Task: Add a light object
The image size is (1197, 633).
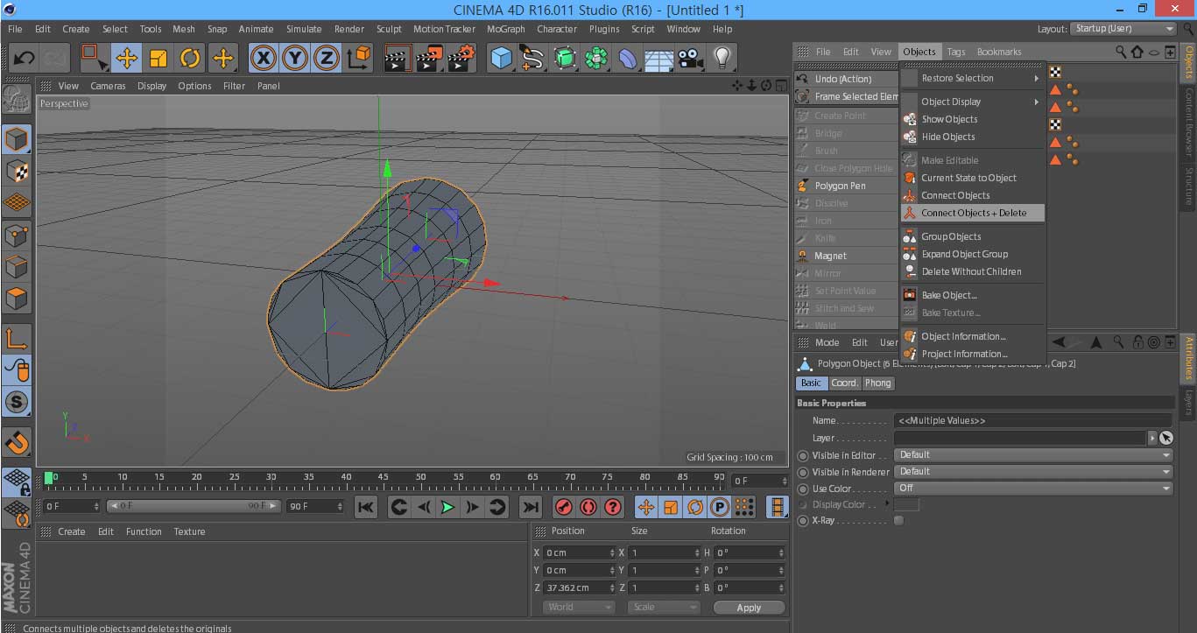Action: point(722,59)
